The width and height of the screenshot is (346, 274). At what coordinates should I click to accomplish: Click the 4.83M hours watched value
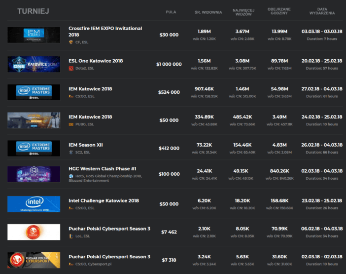279,145
